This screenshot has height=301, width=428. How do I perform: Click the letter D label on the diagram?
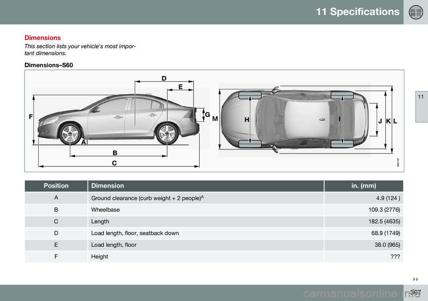click(164, 78)
